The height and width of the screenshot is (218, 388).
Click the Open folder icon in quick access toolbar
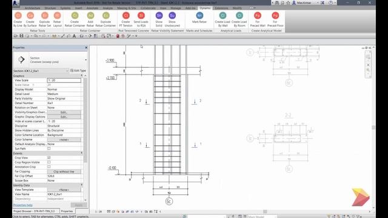click(x=16, y=36)
